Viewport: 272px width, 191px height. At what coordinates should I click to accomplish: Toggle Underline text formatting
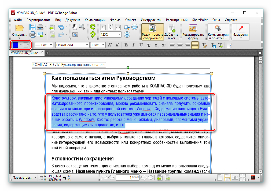[141, 45]
